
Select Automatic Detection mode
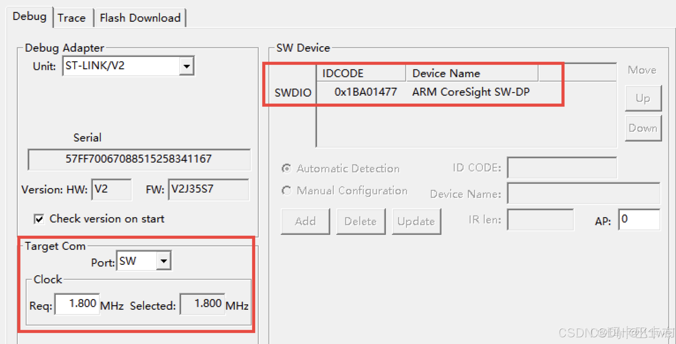coord(287,169)
